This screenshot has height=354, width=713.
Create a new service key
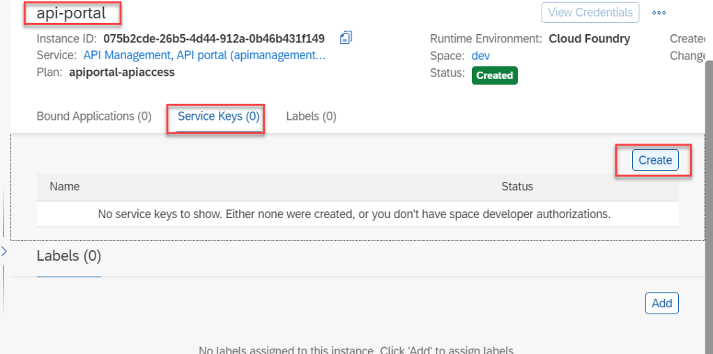(x=655, y=160)
